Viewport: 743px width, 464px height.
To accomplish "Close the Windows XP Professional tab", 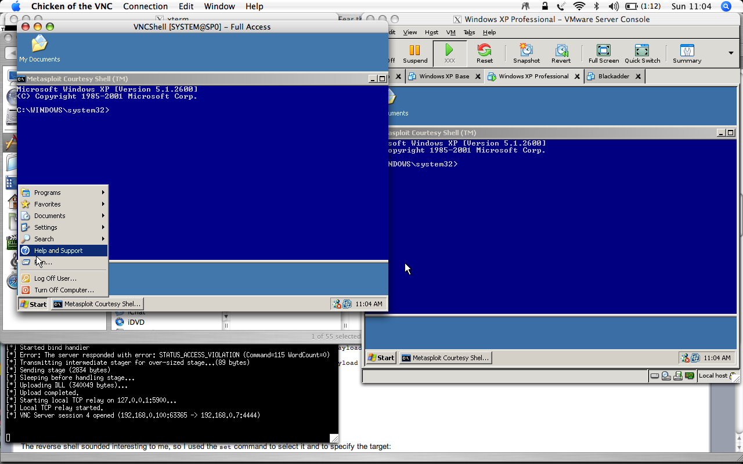I will 577,77.
